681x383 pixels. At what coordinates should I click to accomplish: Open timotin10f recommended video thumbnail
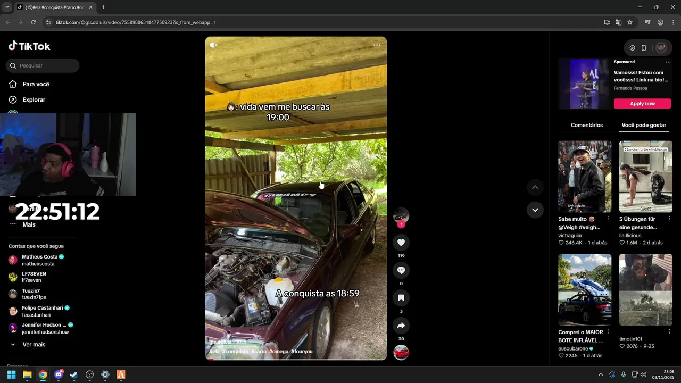[x=646, y=290]
